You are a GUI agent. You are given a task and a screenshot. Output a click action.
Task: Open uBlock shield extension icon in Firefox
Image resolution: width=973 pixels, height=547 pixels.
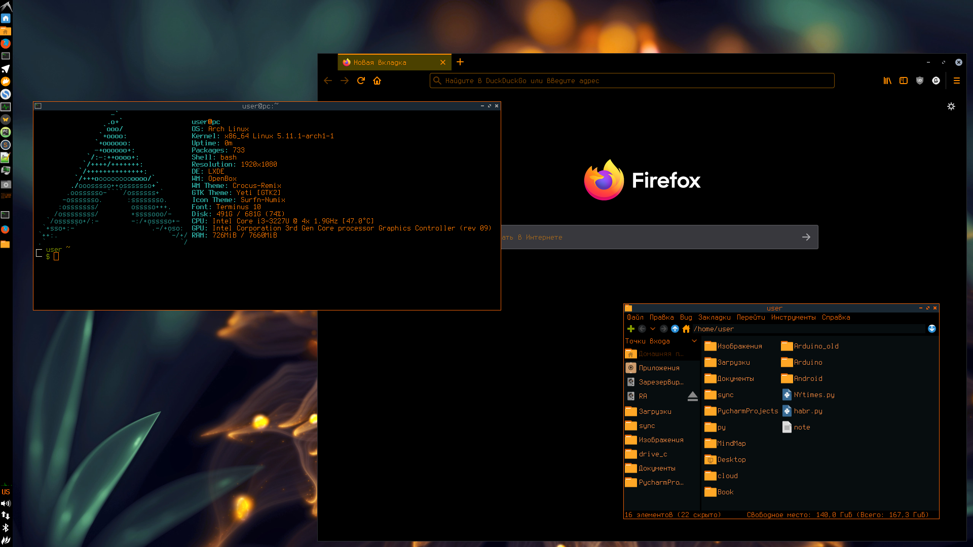pyautogui.click(x=920, y=81)
